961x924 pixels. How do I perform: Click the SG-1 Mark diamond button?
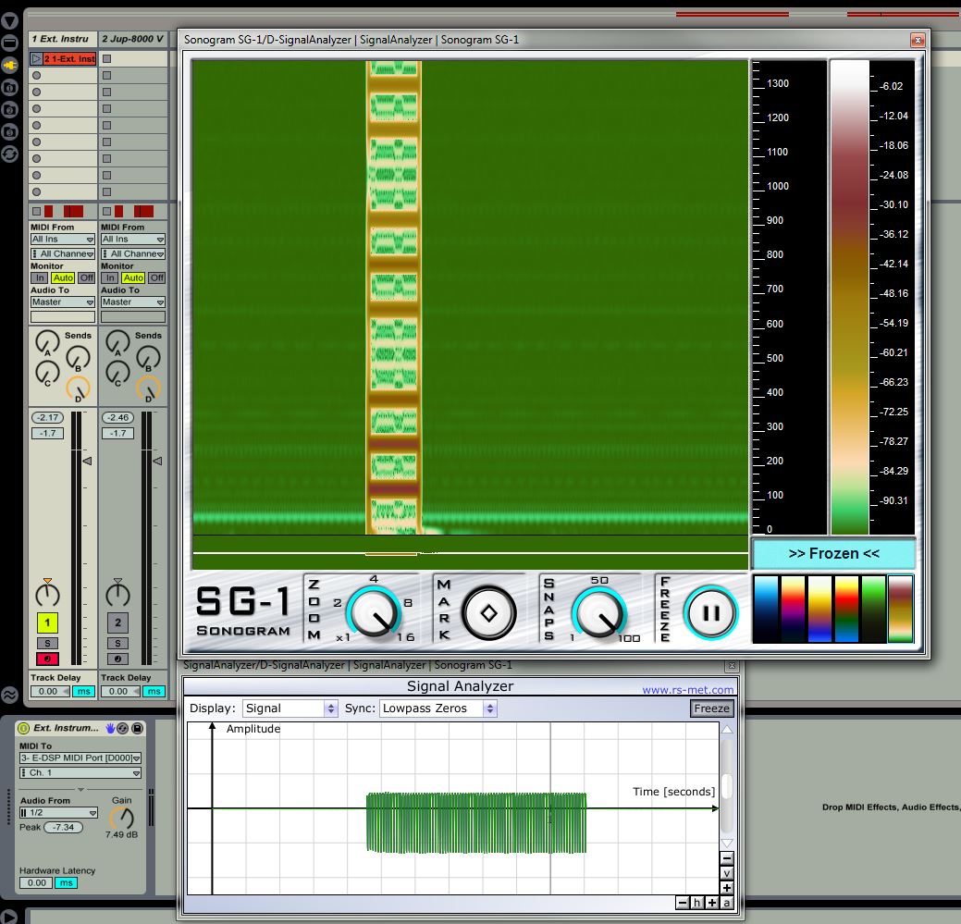pyautogui.click(x=488, y=612)
